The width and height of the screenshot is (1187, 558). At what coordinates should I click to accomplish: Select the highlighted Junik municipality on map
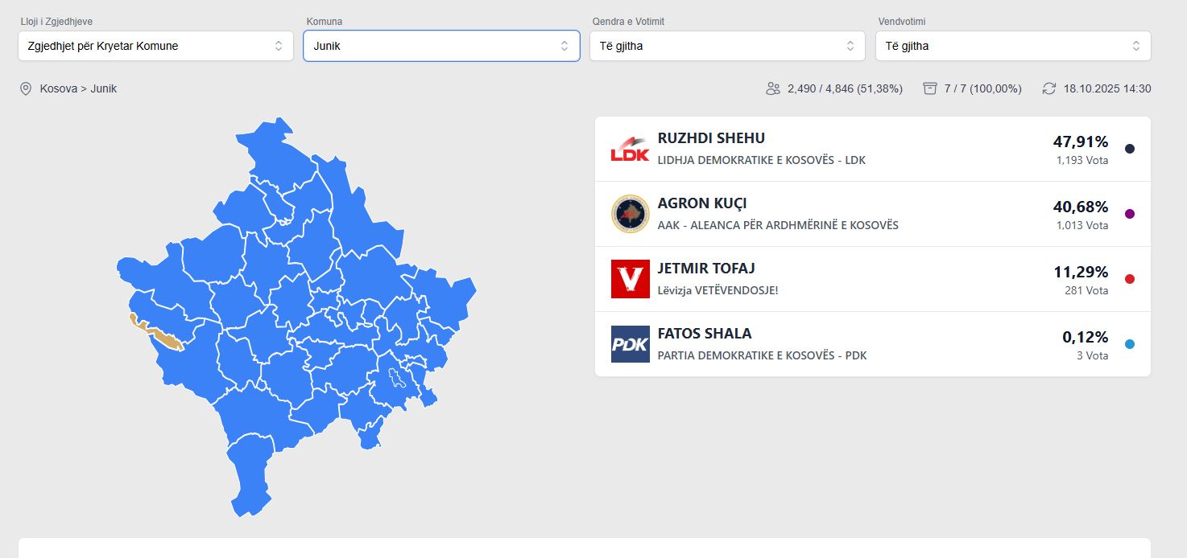(165, 338)
